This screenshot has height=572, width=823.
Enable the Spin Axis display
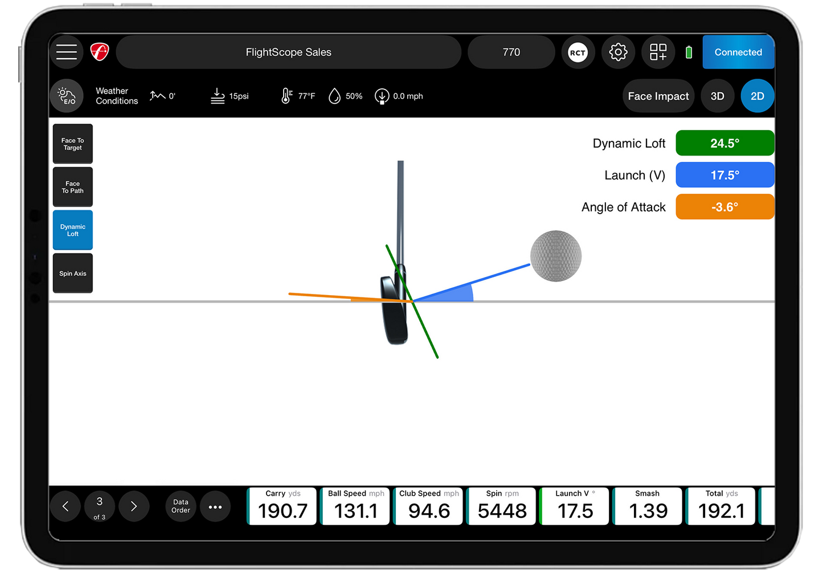(x=72, y=273)
